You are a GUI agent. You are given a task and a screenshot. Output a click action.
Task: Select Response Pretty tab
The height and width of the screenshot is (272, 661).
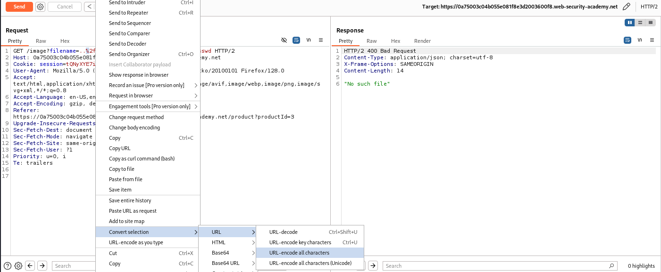[346, 41]
